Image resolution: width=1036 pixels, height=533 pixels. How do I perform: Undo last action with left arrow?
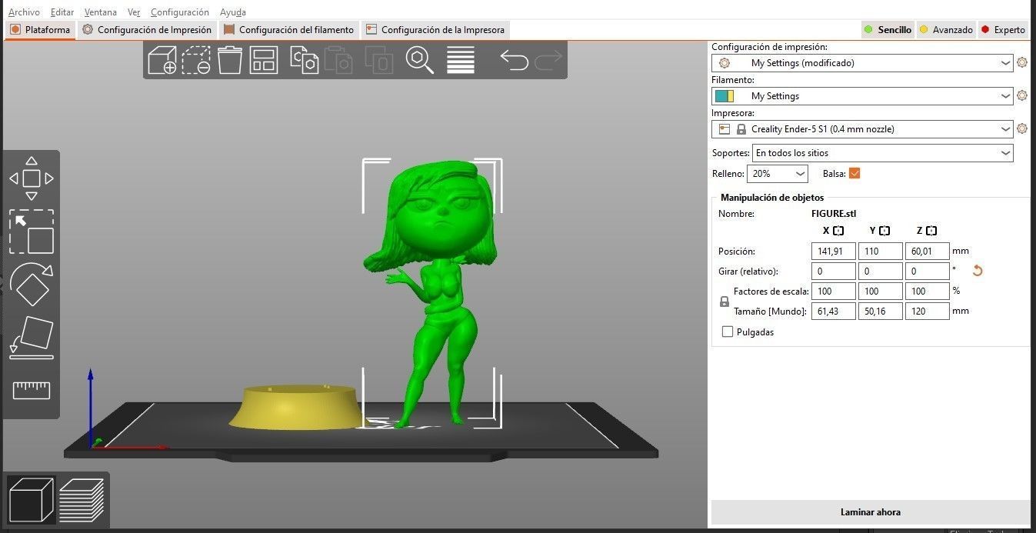(x=514, y=60)
